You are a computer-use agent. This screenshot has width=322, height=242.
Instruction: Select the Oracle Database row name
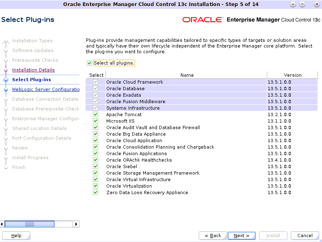tap(125, 89)
